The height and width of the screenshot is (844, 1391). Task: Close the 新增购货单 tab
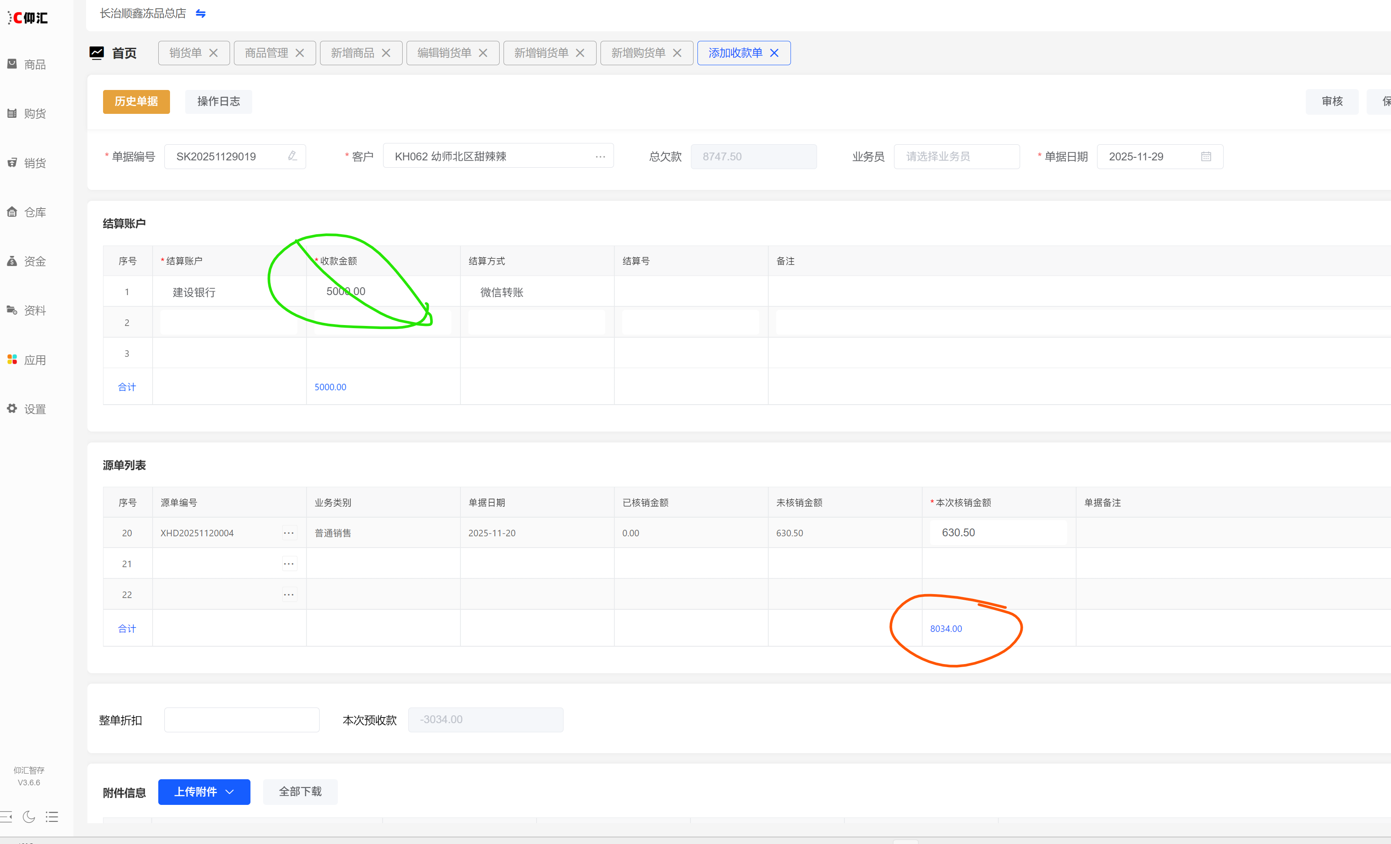(677, 53)
